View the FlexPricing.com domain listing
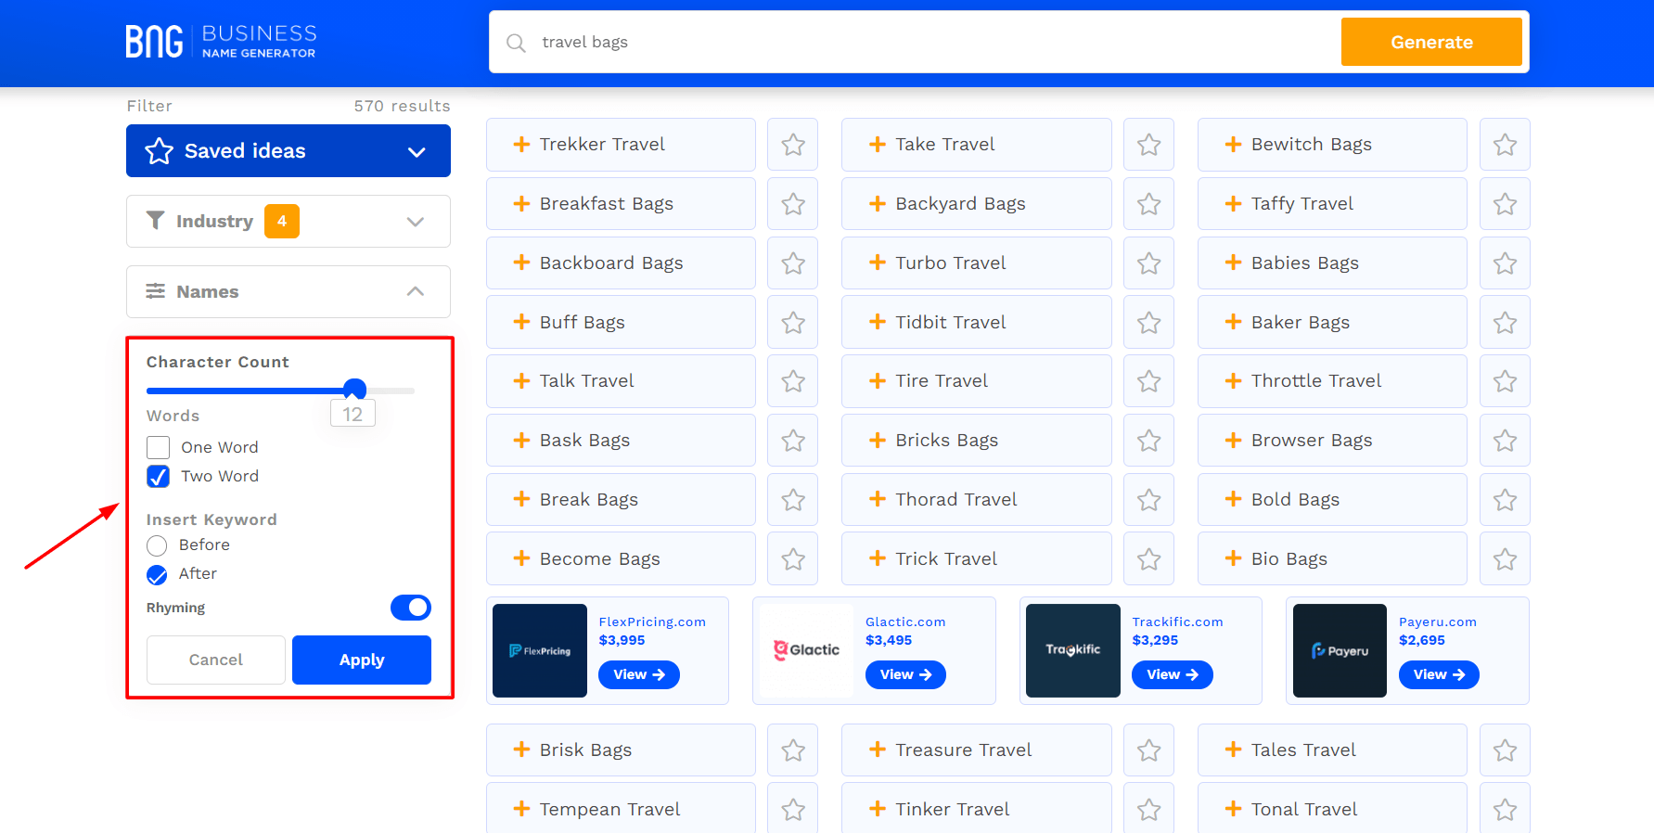This screenshot has height=833, width=1654. (x=639, y=675)
